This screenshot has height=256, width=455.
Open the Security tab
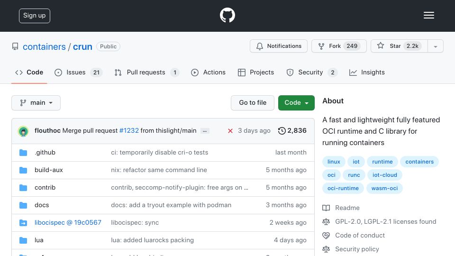[312, 72]
